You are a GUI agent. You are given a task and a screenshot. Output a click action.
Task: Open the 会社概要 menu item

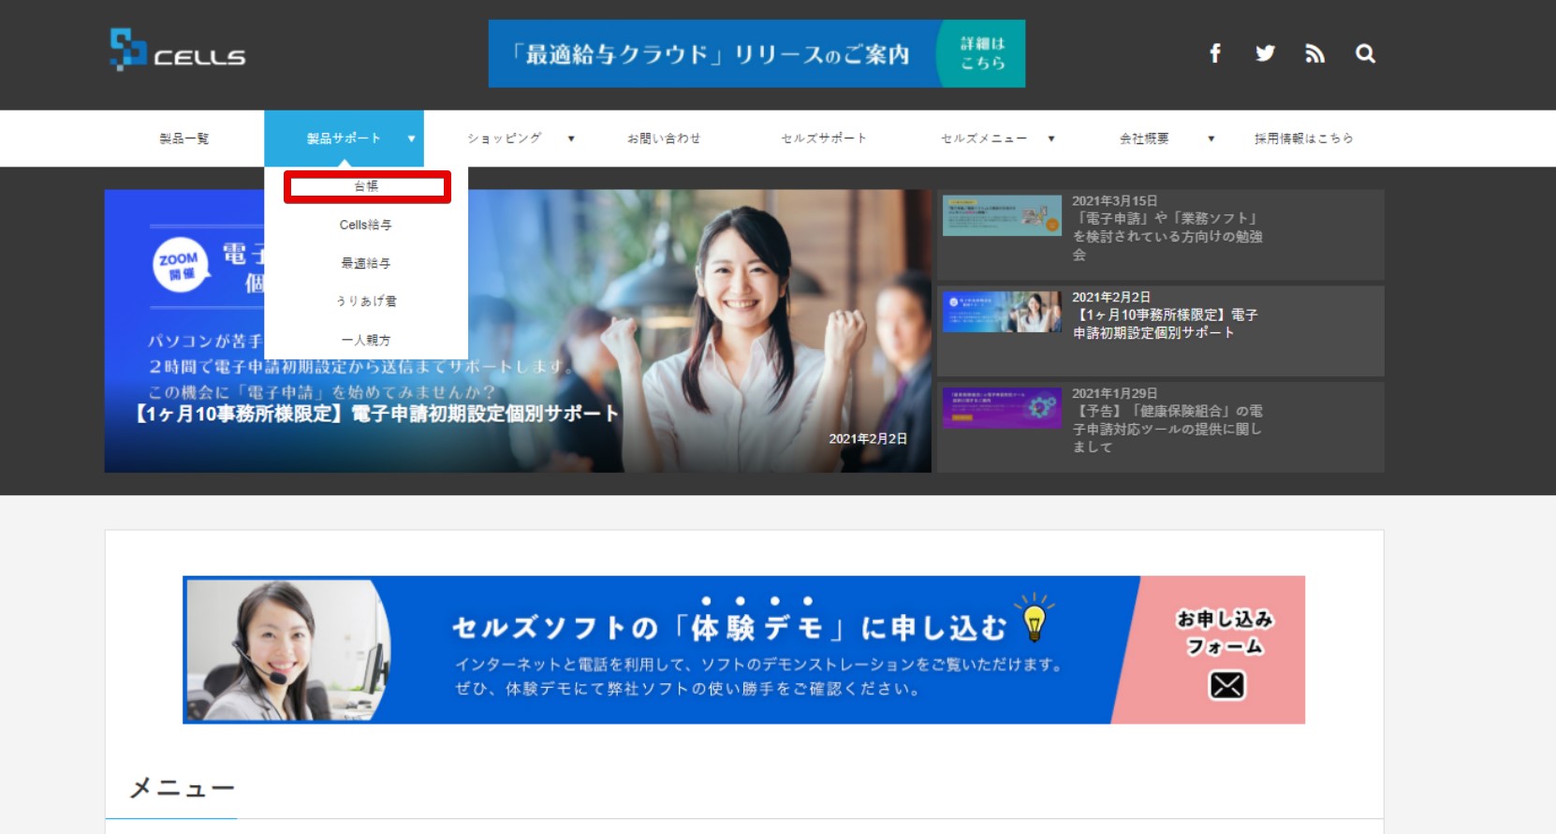(x=1144, y=139)
